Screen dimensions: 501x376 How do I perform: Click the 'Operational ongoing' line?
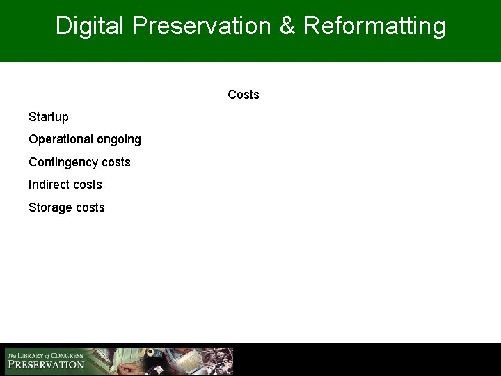point(85,140)
